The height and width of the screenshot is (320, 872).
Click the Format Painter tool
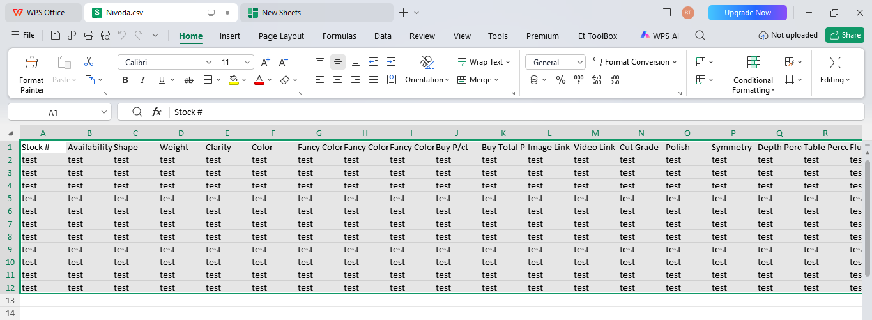click(x=31, y=74)
